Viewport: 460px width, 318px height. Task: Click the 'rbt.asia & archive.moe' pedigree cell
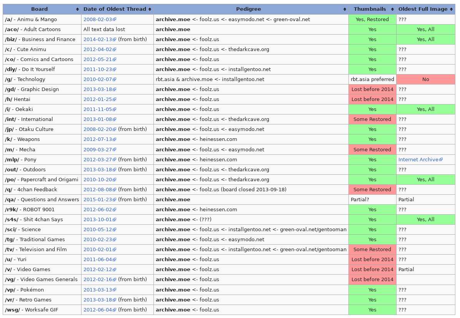(x=251, y=79)
